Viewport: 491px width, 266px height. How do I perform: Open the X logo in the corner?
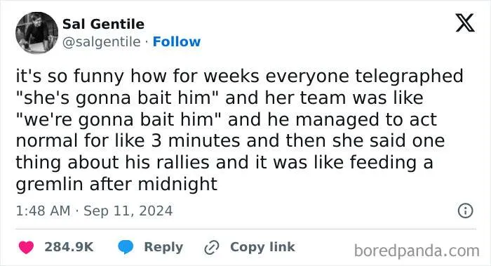click(465, 23)
